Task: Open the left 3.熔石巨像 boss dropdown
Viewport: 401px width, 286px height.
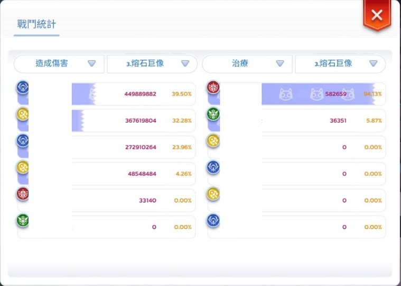Action: click(x=152, y=64)
